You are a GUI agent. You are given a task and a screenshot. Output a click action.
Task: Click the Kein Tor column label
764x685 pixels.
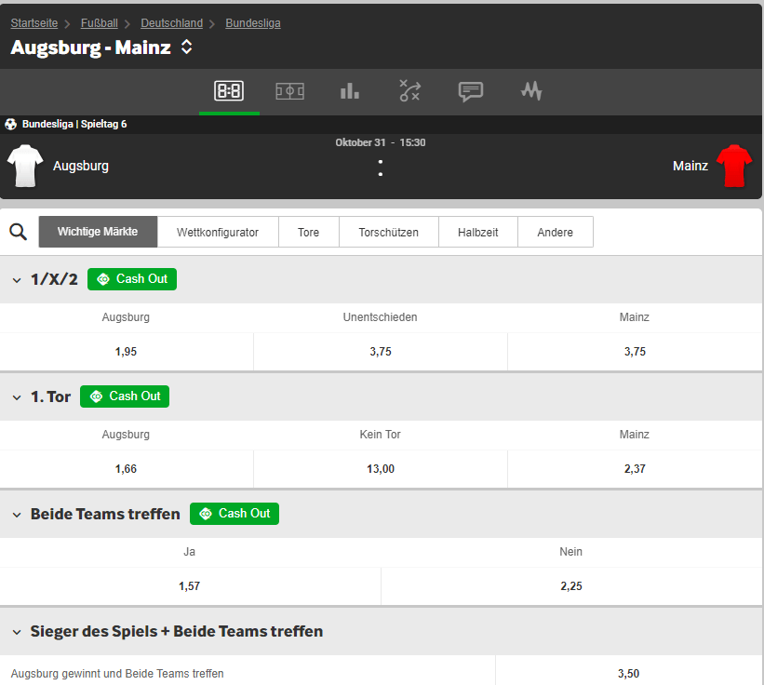(x=380, y=435)
